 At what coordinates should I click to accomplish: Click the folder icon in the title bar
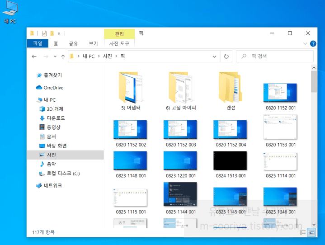32,33
